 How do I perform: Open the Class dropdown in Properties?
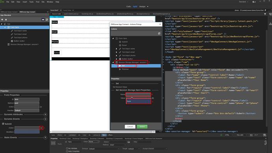point(94,142)
